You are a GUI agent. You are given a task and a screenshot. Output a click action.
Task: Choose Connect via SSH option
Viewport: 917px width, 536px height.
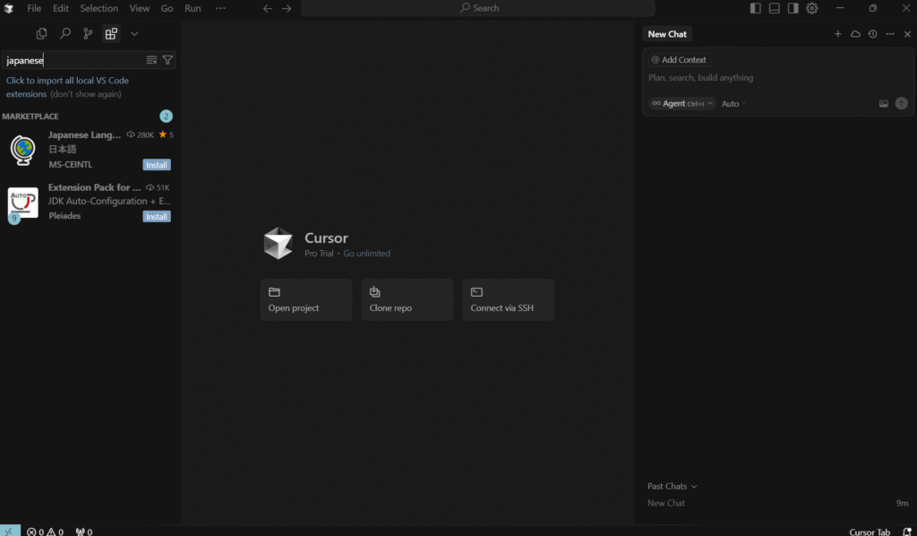click(509, 299)
